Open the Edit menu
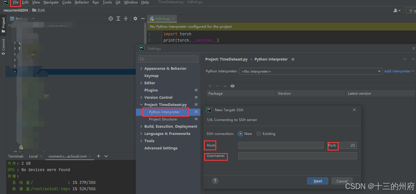Image resolution: width=416 pixels, height=194 pixels. click(25, 2)
